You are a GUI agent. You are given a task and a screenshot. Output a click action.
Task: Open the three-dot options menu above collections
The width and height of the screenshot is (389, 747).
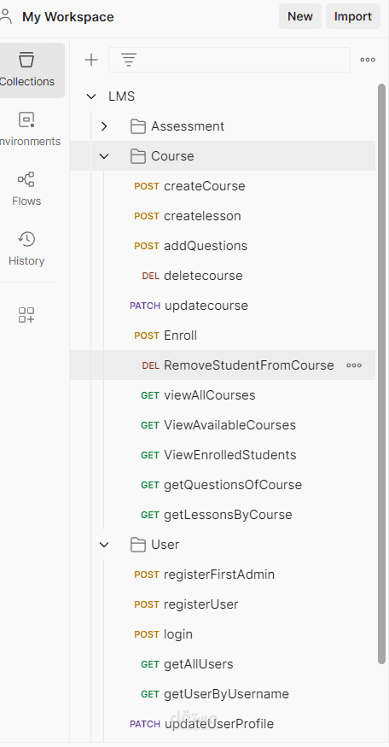(368, 60)
